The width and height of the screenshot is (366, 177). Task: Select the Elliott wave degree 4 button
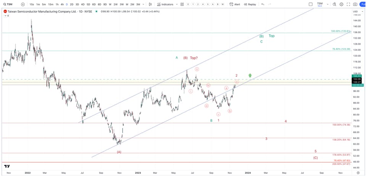[203, 4]
